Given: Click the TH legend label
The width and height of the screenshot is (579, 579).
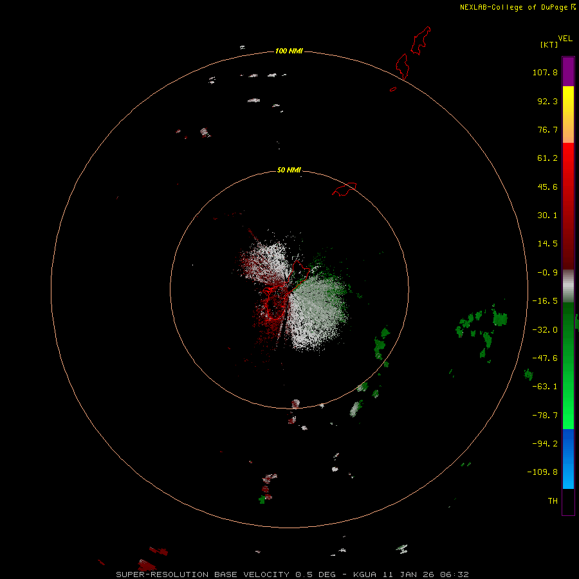Looking at the screenshot, I should [553, 501].
